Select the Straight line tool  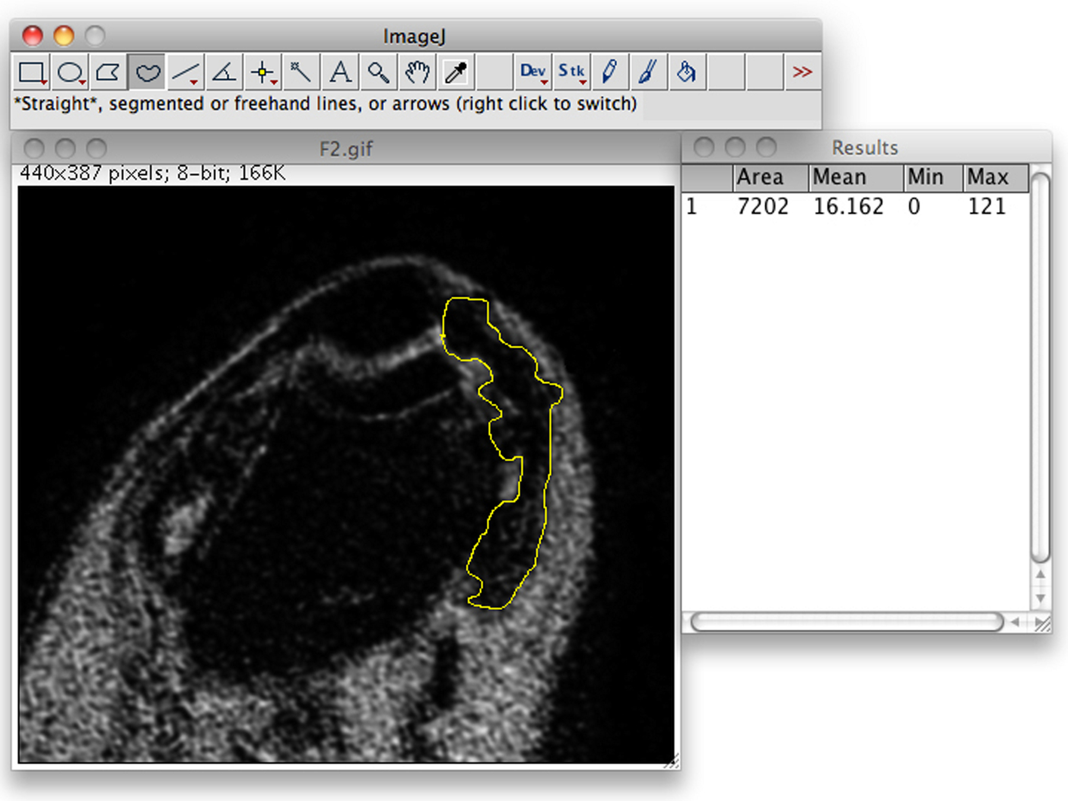tap(185, 72)
